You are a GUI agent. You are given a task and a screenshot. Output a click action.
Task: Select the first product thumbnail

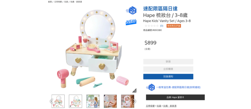[x=58, y=101]
